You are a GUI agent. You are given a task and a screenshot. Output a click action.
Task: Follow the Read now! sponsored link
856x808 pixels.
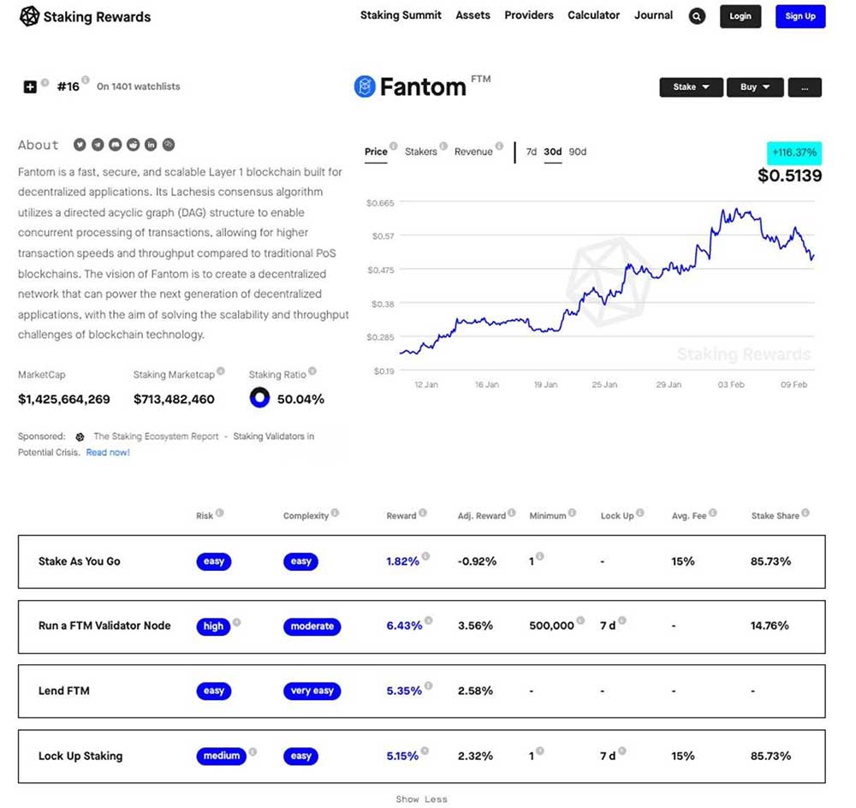[x=108, y=453]
